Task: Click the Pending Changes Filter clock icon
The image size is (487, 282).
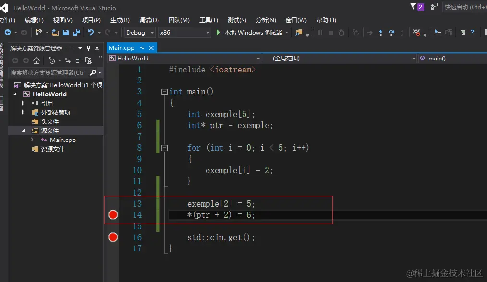Action: click(x=52, y=61)
